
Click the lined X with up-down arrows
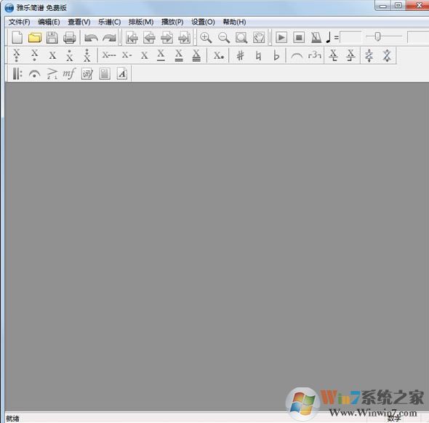[369, 55]
